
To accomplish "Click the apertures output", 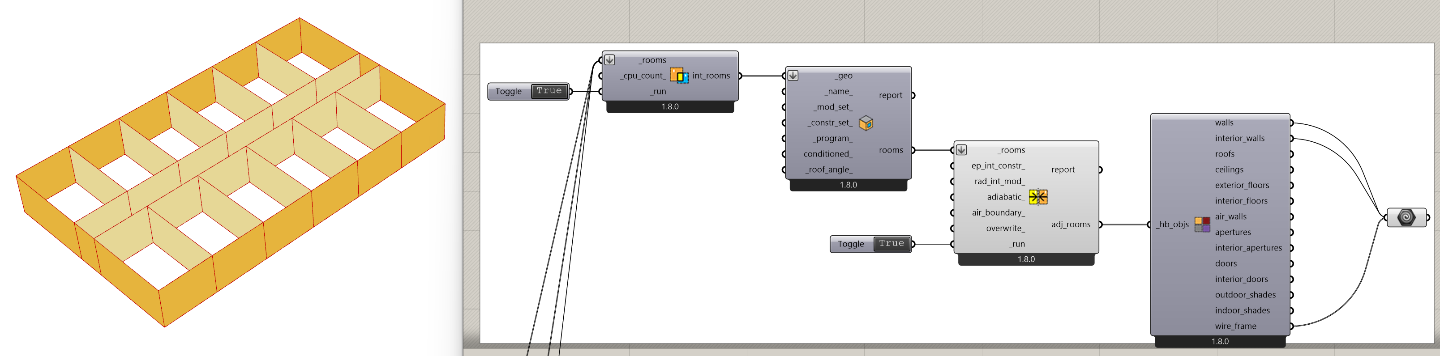I will (x=1233, y=232).
